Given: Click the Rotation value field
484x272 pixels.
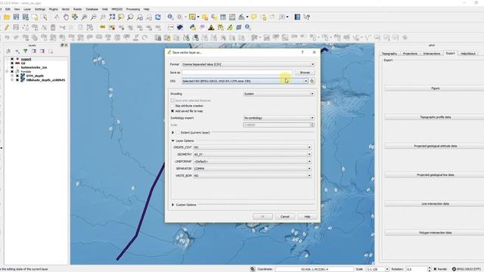Looking at the screenshot, I should click(x=417, y=269).
